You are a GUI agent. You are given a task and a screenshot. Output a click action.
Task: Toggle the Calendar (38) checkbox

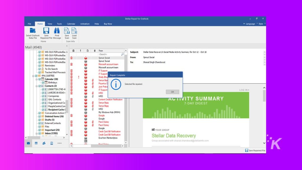tap(40, 79)
